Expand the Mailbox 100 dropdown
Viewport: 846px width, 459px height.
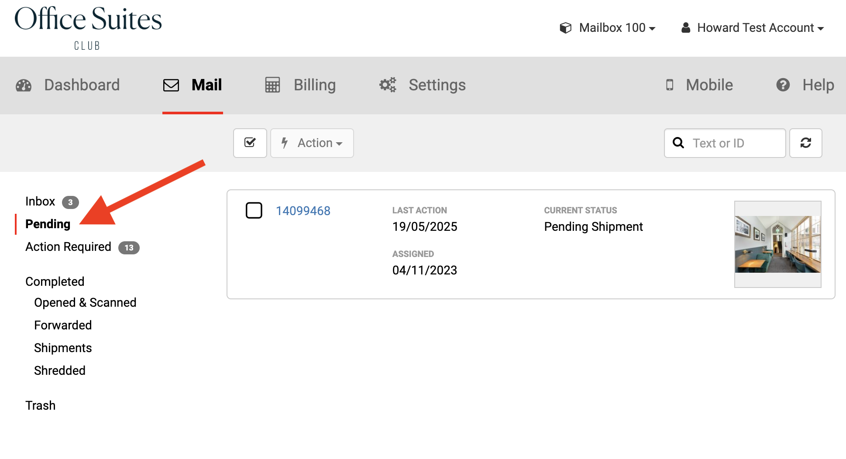pyautogui.click(x=608, y=28)
